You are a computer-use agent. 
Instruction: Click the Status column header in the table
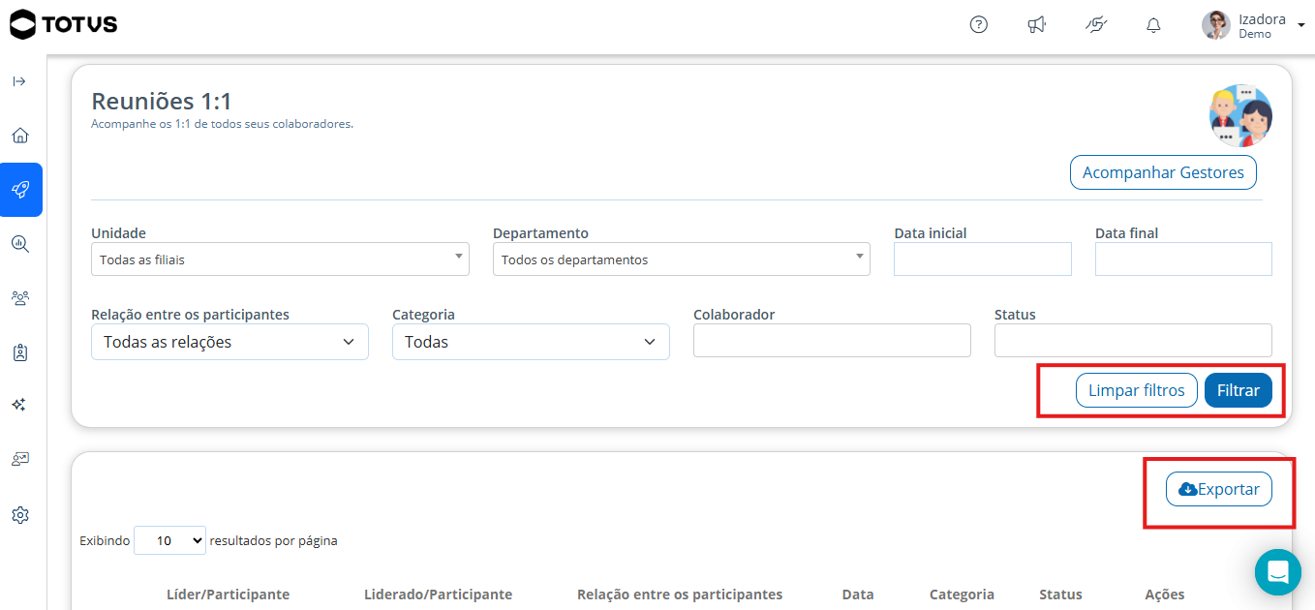point(1060,595)
